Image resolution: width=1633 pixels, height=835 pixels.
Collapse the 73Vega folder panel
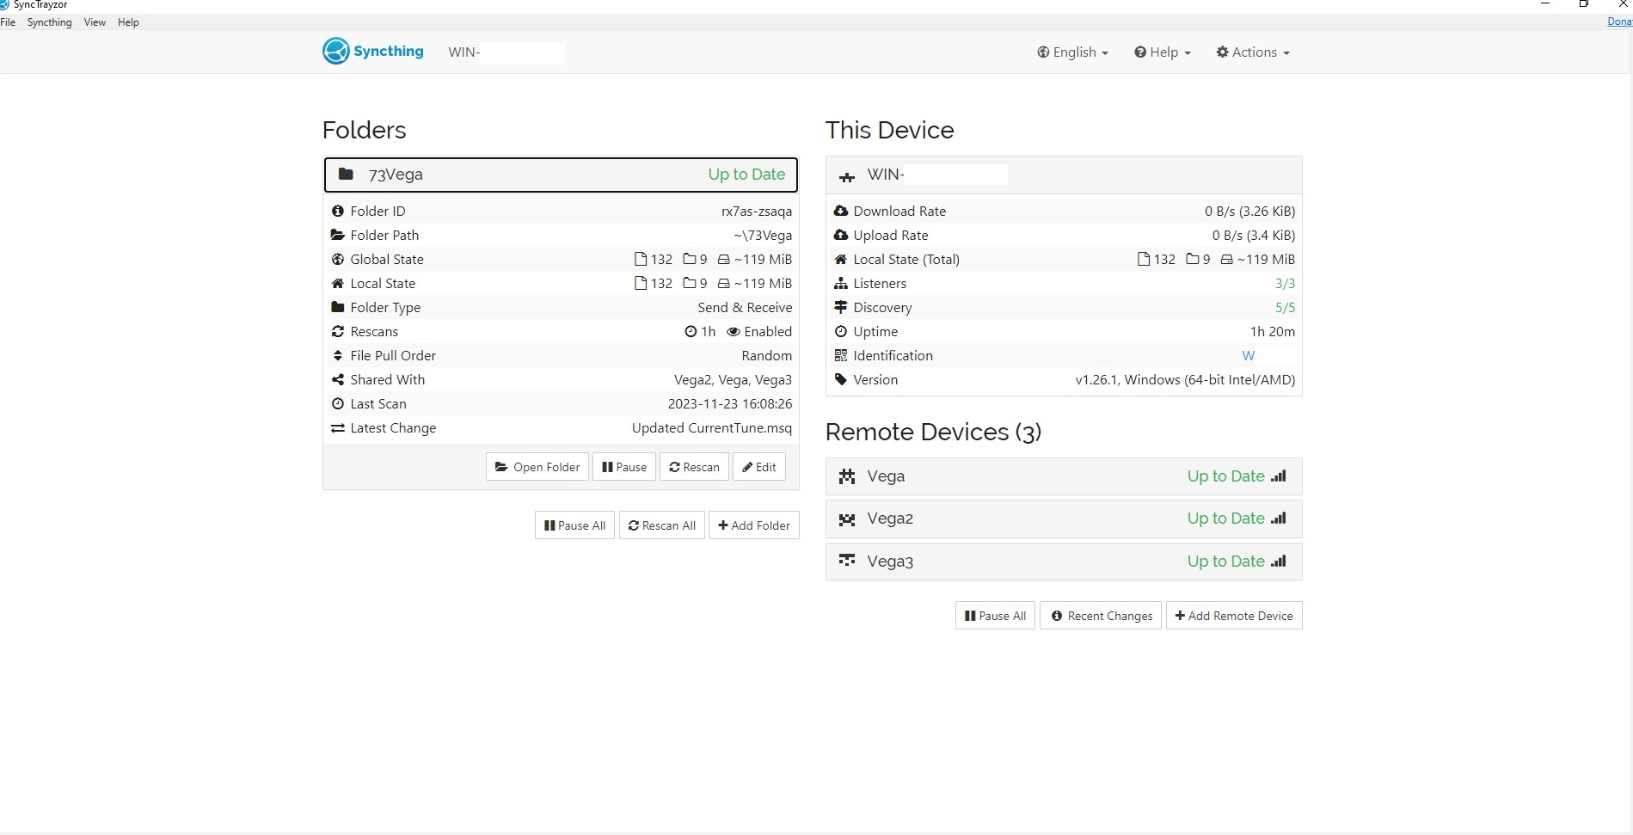click(x=561, y=175)
